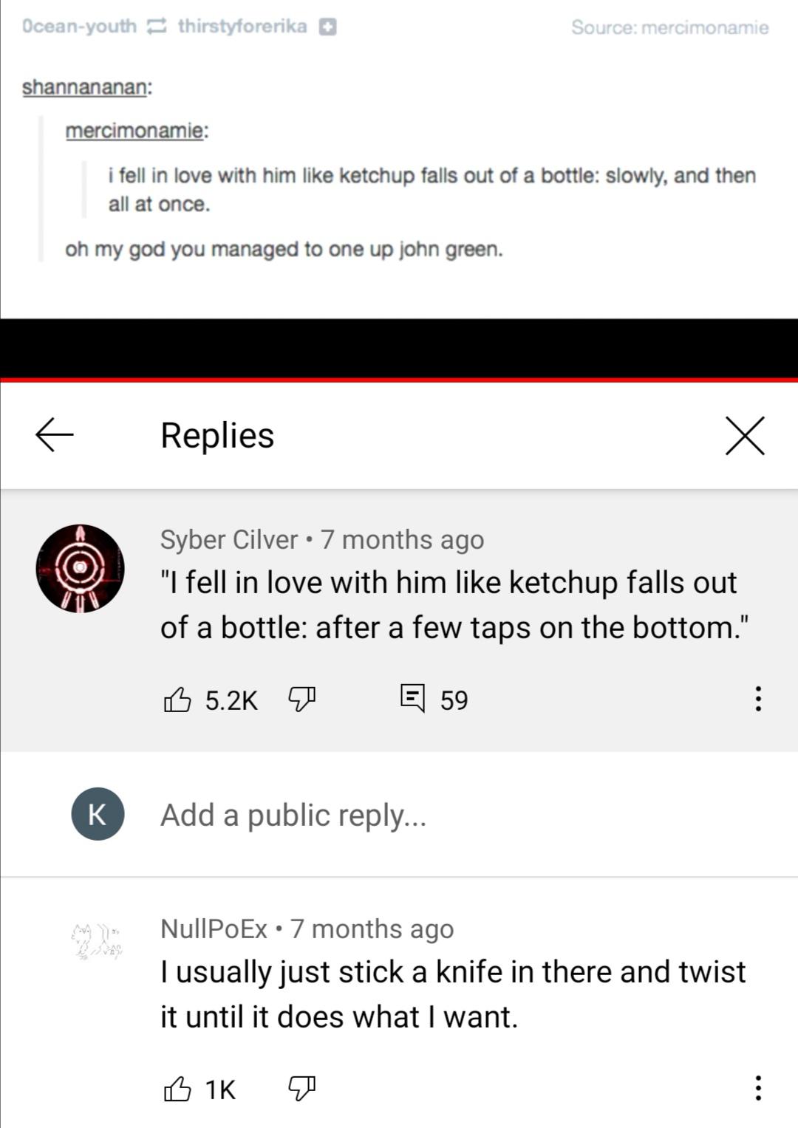
Task: Select the Replies tab header
Action: [217, 435]
